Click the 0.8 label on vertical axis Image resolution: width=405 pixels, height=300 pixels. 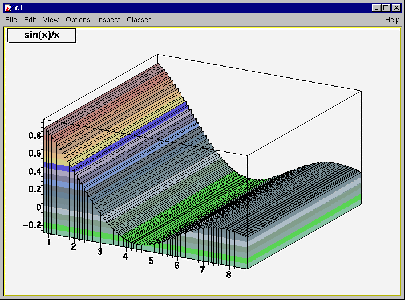pyautogui.click(x=35, y=135)
